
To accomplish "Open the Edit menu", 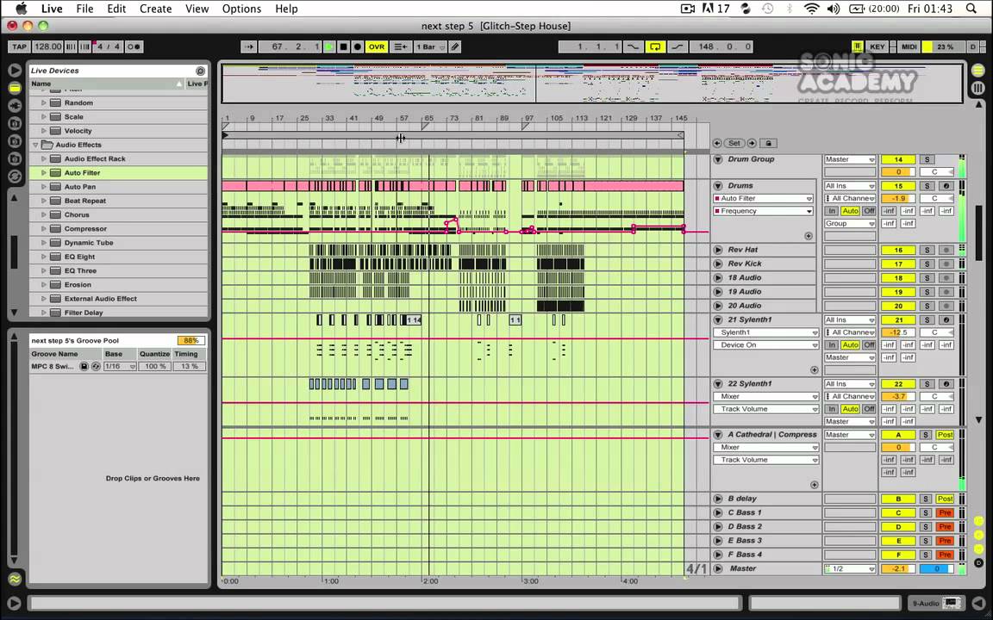I will pyautogui.click(x=116, y=9).
